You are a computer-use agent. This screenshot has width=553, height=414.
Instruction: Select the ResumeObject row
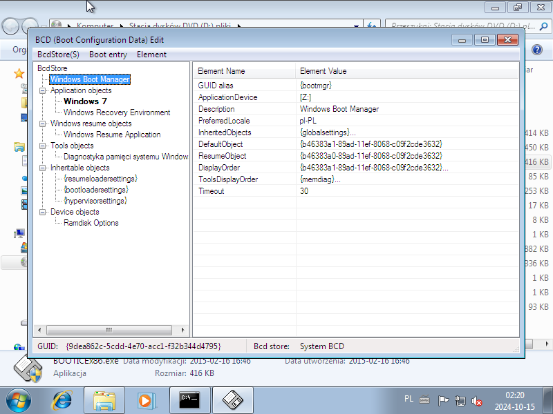point(356,156)
